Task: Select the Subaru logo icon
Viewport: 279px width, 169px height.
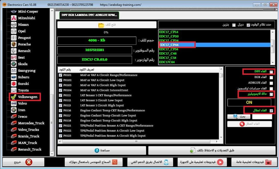Action: pos(14,77)
